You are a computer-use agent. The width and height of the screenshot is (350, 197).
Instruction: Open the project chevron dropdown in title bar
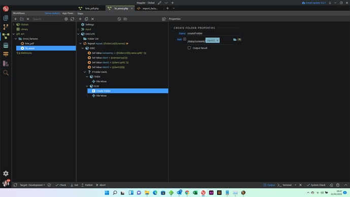(x=166, y=3)
